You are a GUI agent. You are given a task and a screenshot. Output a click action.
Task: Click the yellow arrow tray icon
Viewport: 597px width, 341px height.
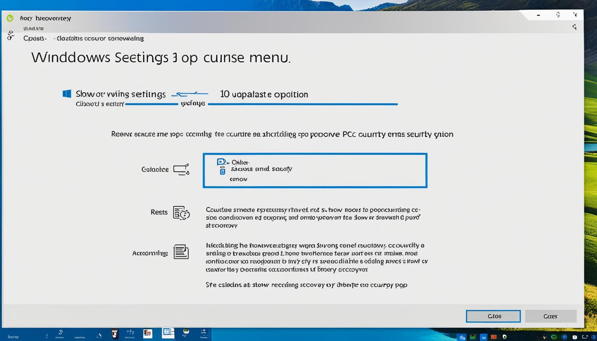(544, 337)
